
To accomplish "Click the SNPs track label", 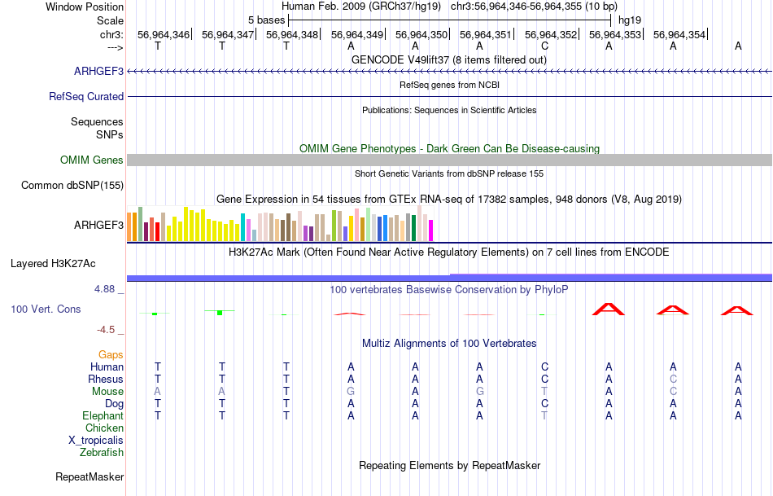I will point(110,134).
